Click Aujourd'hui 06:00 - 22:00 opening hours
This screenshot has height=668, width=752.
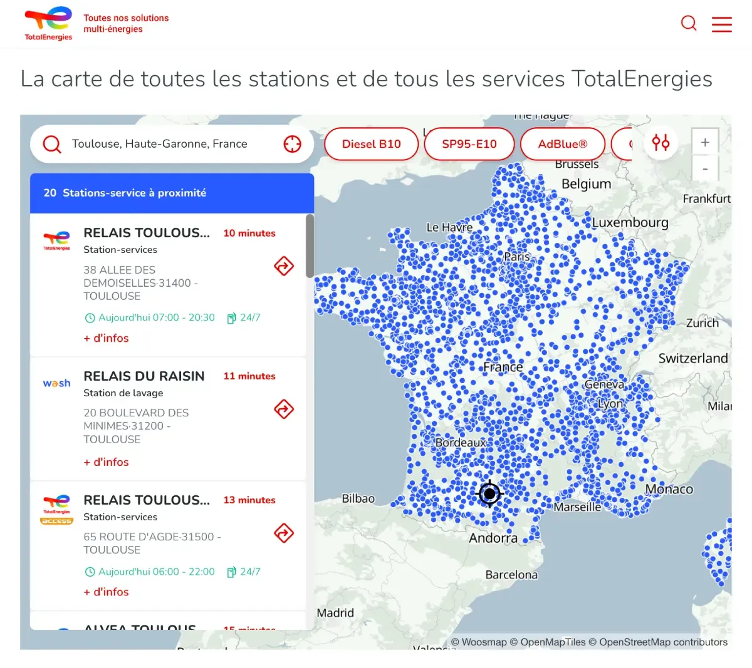[157, 572]
